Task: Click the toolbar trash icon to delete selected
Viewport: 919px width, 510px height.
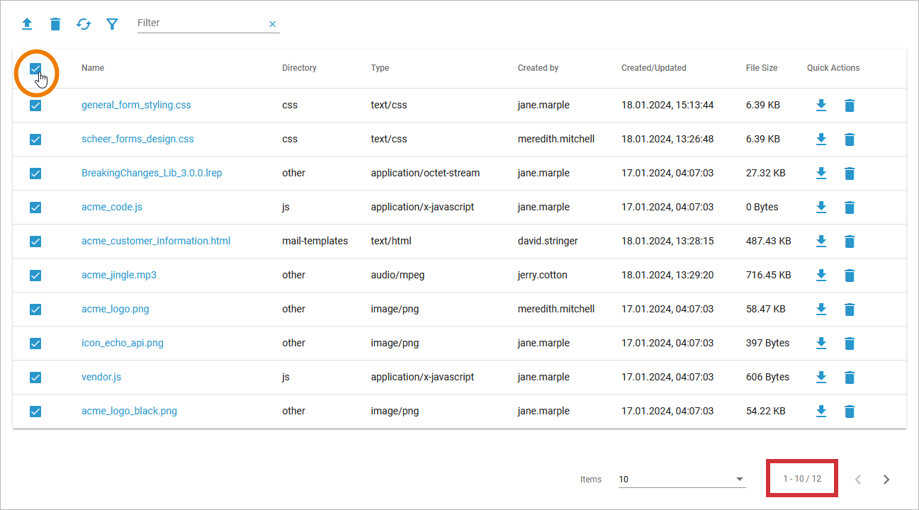Action: 55,24
